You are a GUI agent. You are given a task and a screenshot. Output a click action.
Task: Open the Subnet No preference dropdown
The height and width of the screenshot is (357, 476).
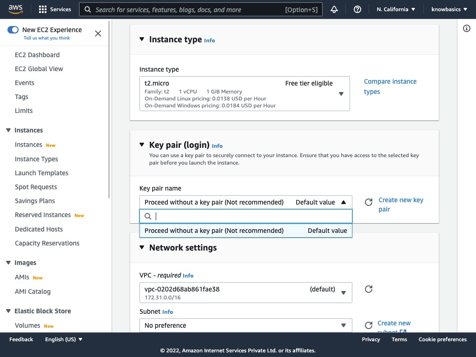coord(246,325)
